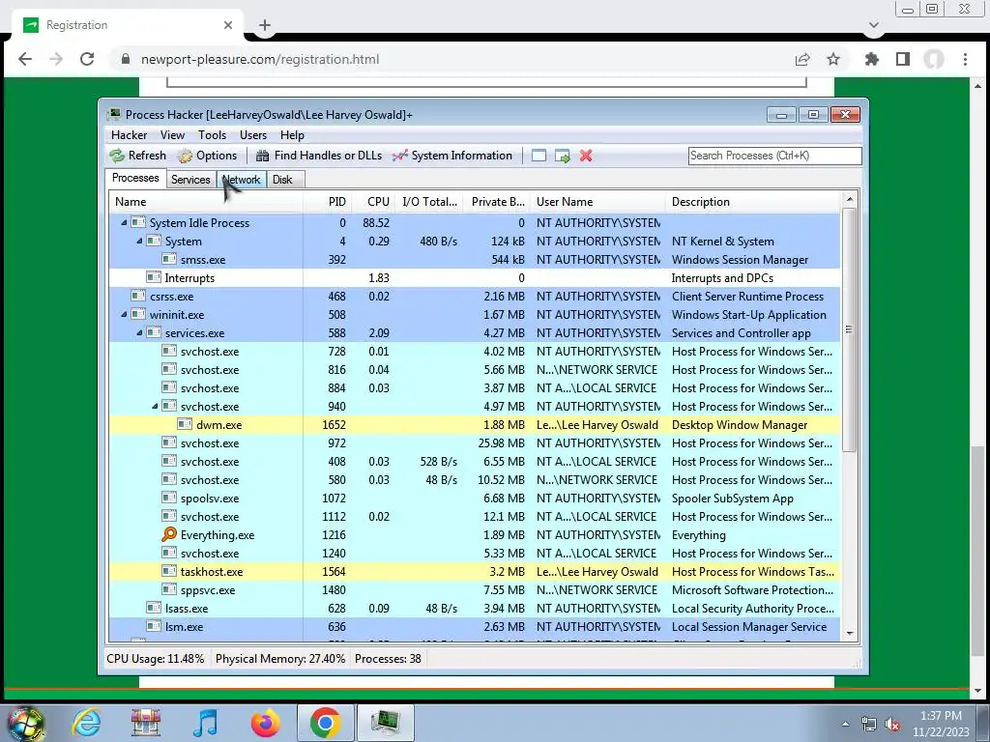The image size is (990, 742).
Task: Sort by User Name column header
Action: pyautogui.click(x=597, y=202)
